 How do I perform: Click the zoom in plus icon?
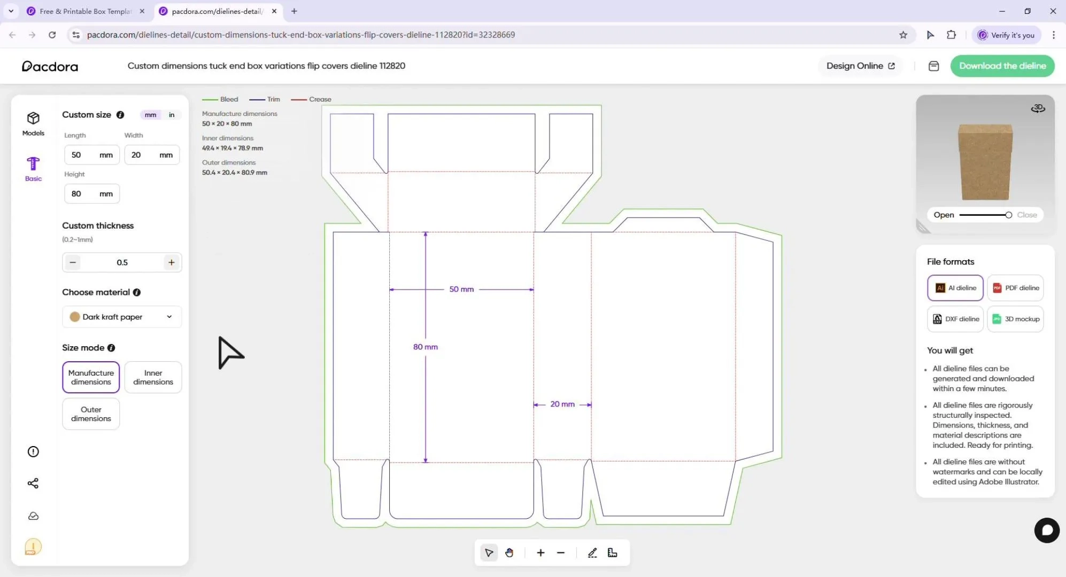(x=540, y=553)
